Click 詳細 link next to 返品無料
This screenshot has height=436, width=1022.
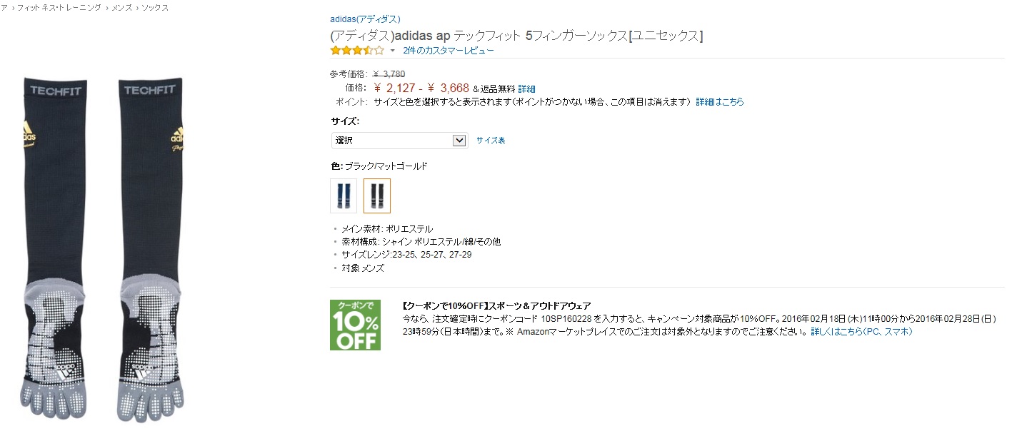pos(526,89)
